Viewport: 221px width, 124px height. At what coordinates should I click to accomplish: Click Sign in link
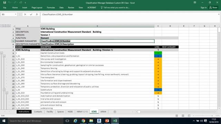(203, 8)
